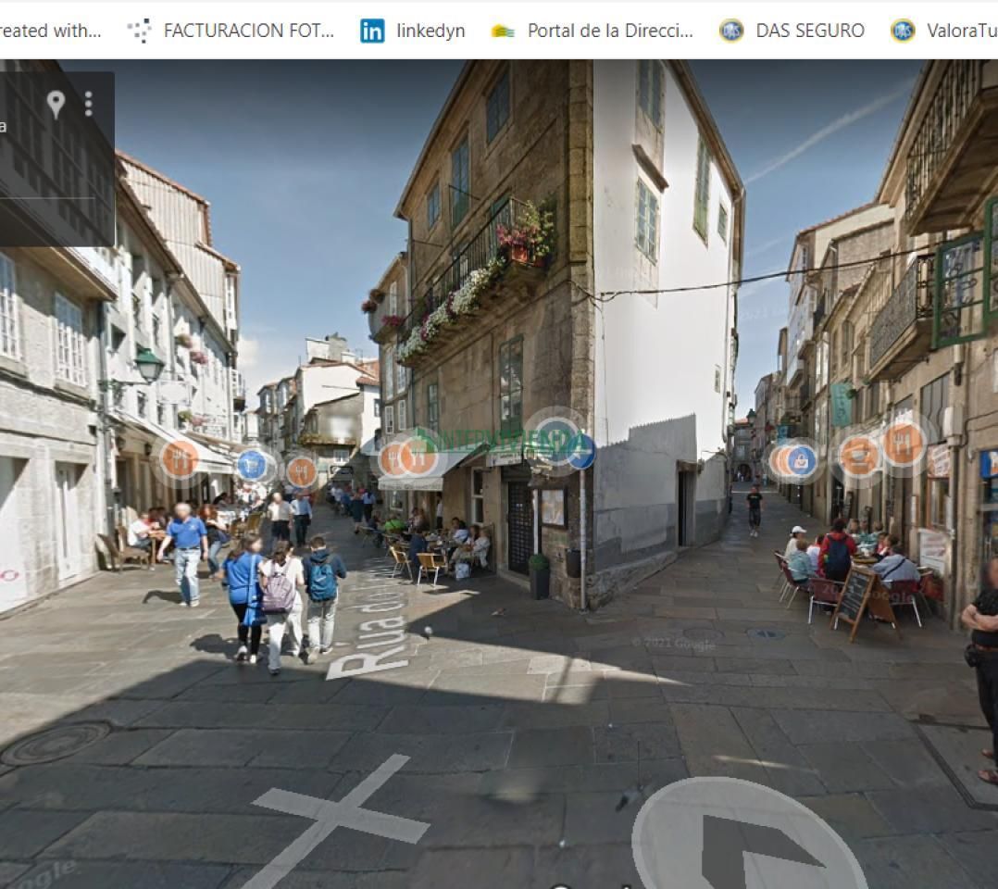
Task: Open the FACTURACION FOT bookmark
Action: [250, 31]
